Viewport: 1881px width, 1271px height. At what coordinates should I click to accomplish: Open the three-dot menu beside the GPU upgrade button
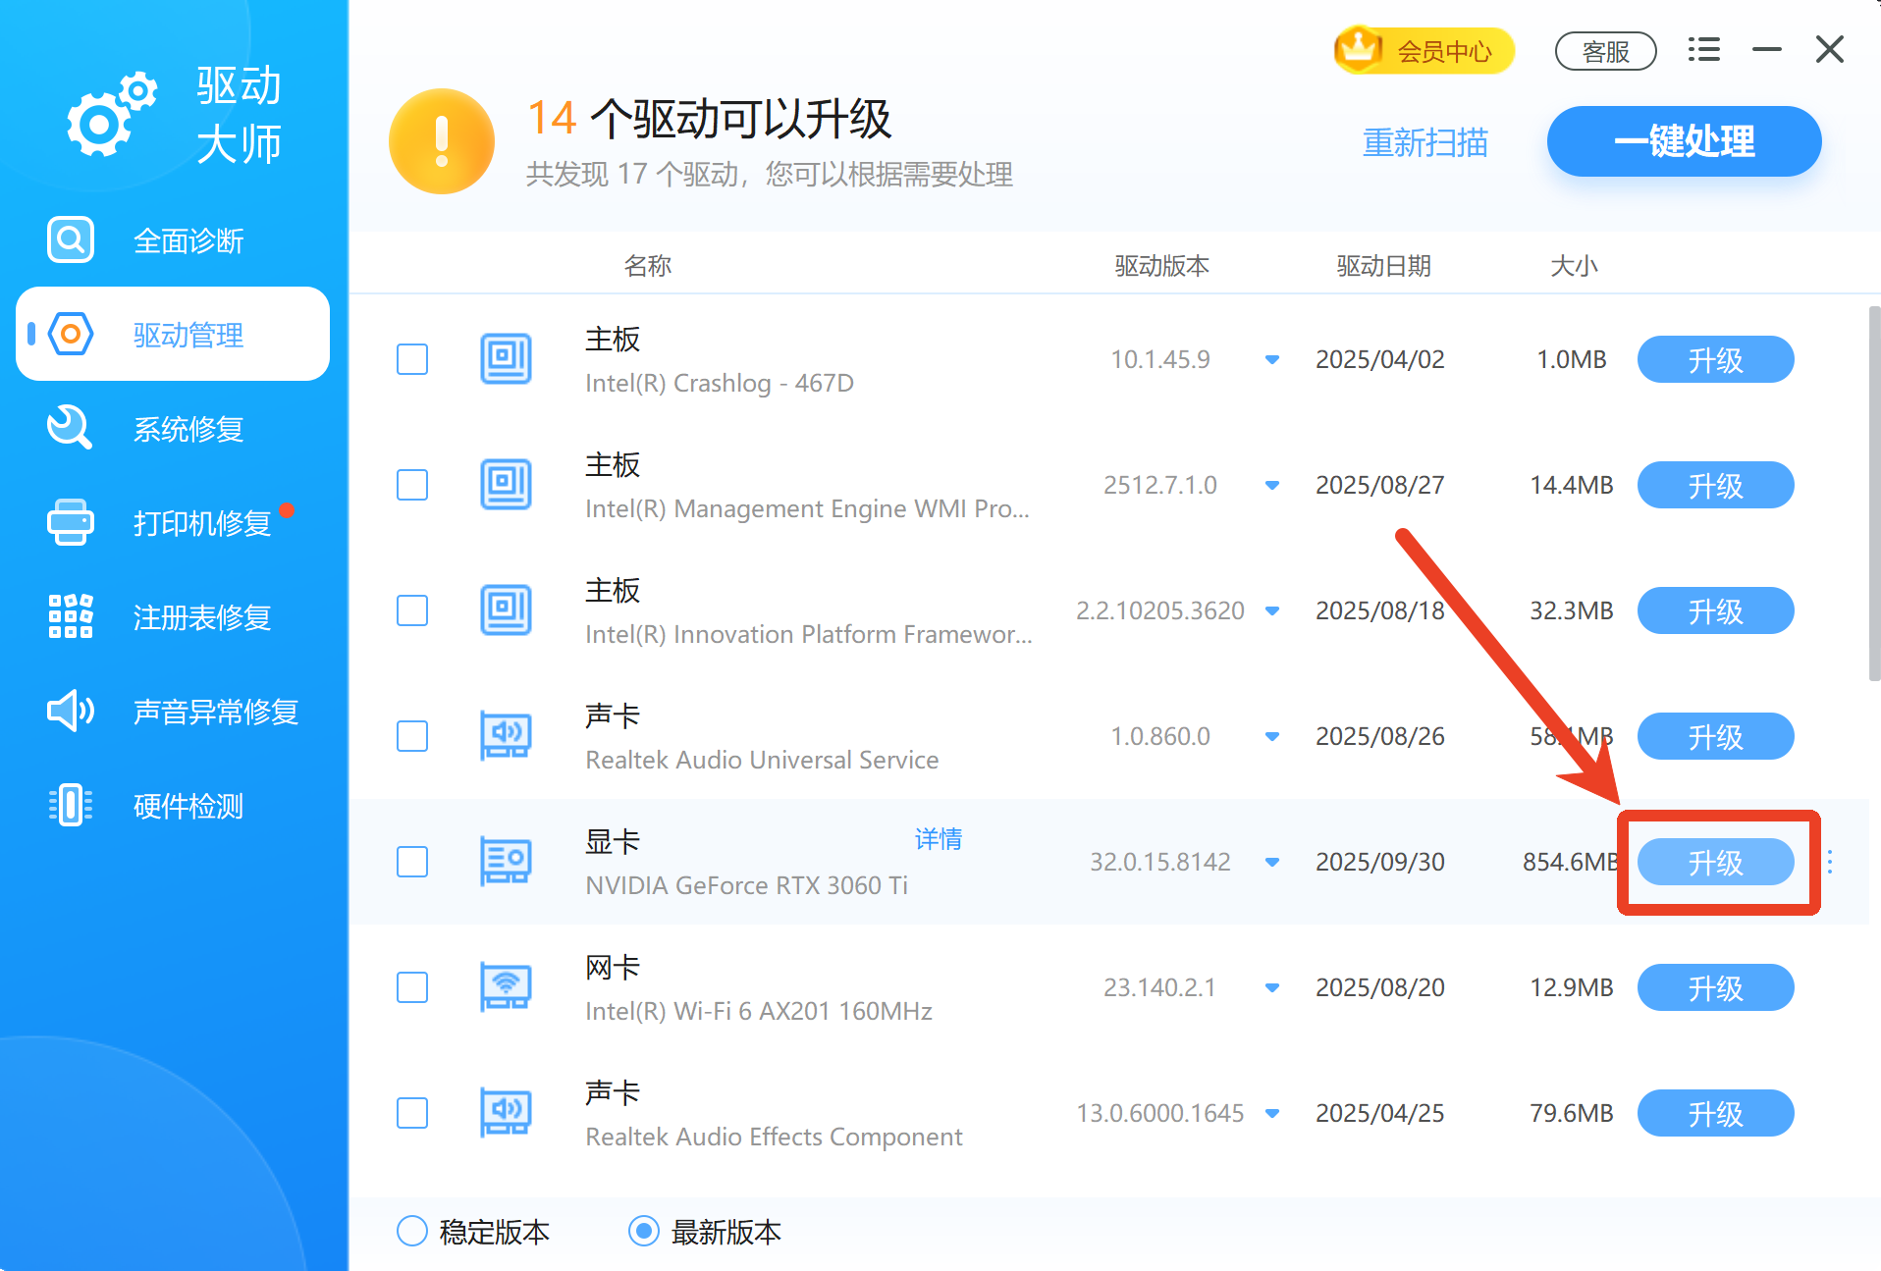[1832, 862]
